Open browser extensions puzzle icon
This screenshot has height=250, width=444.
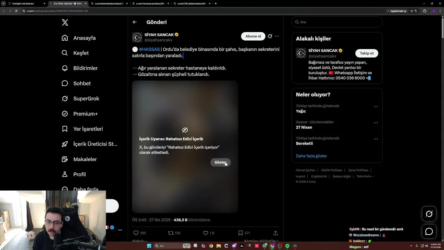pos(425,11)
